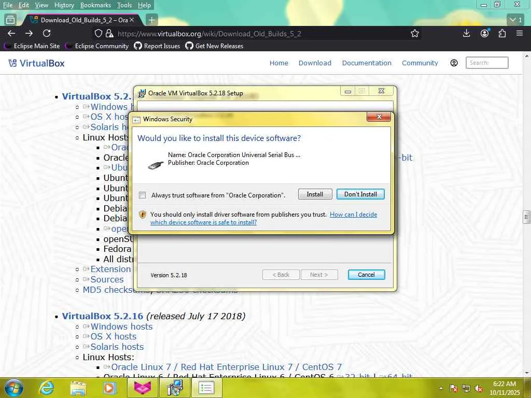This screenshot has width=531, height=398.
Task: Open the Firefox account icon in toolbar
Action: (x=485, y=33)
